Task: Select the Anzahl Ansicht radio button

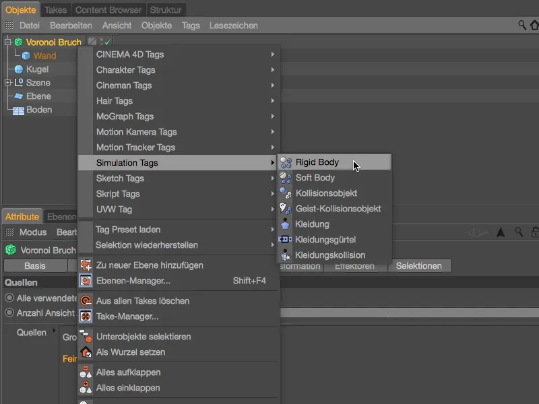Action: 9,312
